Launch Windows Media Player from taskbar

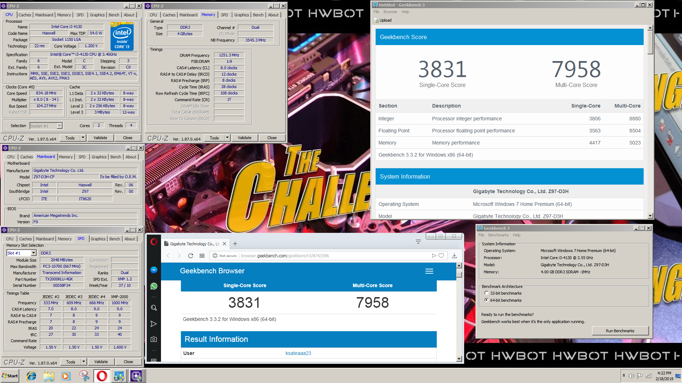(x=66, y=376)
